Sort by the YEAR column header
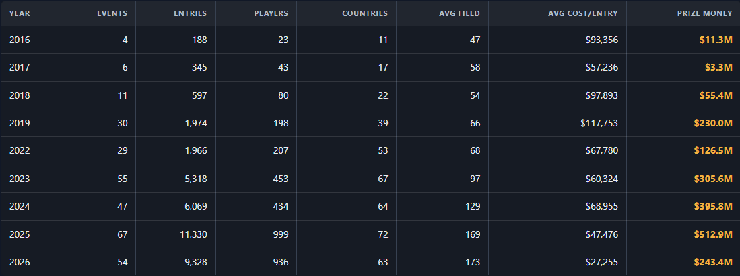740x276 pixels. pos(20,13)
